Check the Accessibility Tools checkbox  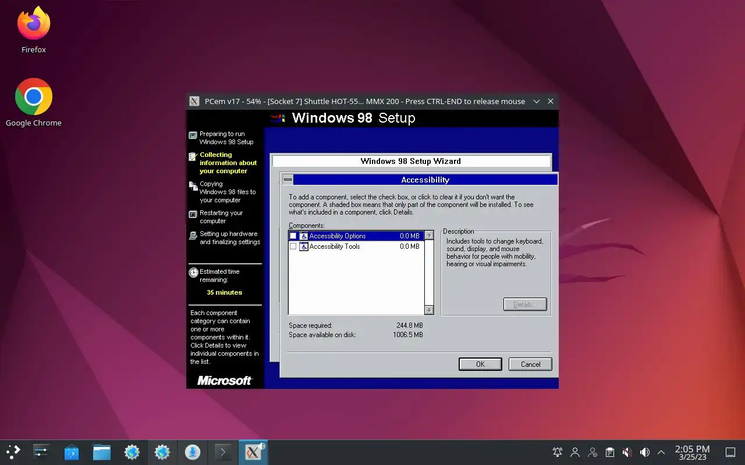pos(293,246)
